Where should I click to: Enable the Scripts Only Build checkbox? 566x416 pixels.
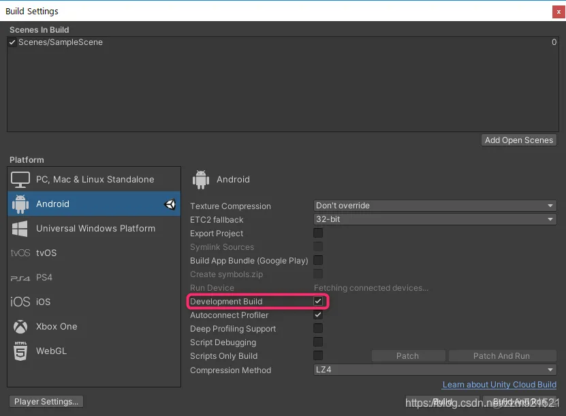pos(318,356)
